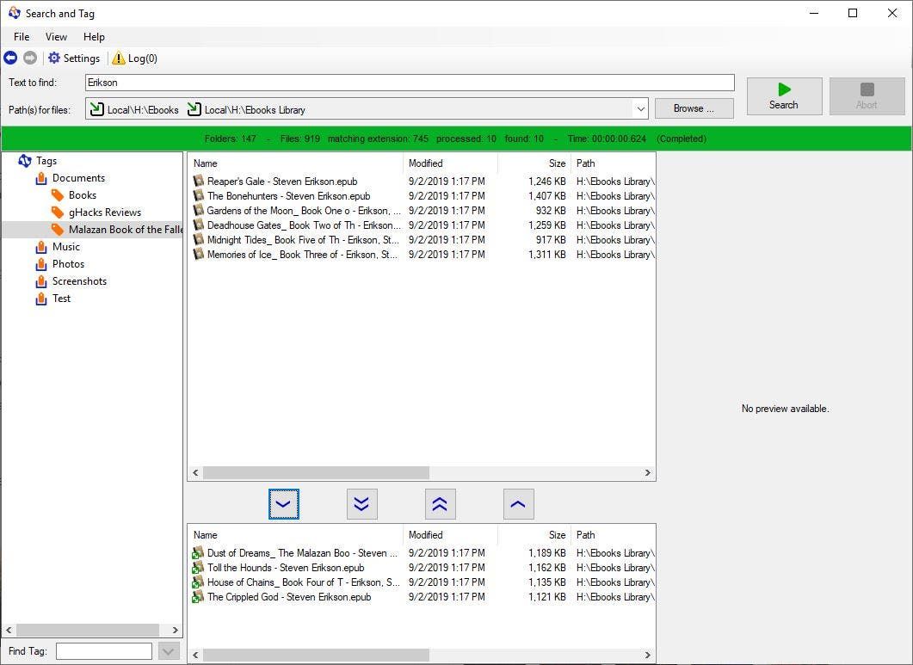Select the Music tag category
This screenshot has width=913, height=665.
click(x=65, y=247)
